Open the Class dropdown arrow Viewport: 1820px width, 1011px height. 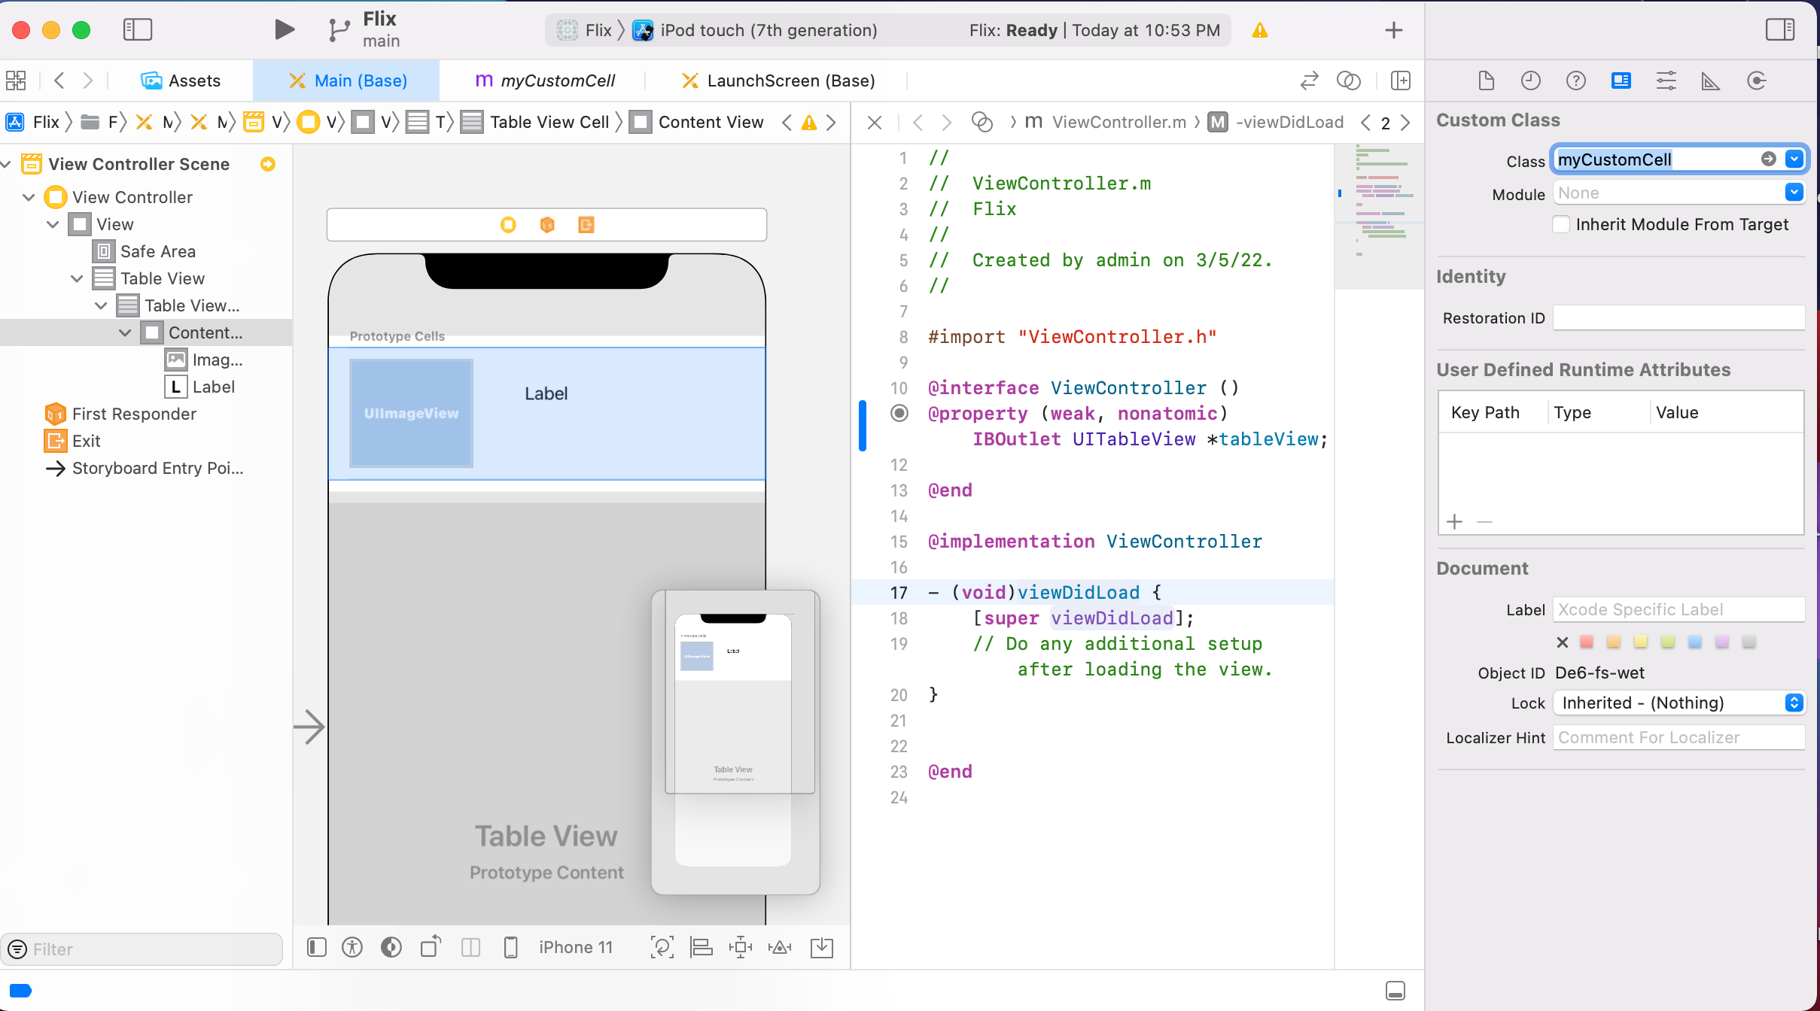pos(1794,159)
